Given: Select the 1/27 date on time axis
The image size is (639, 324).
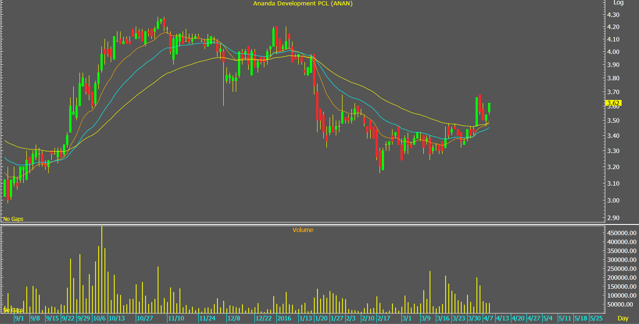Looking at the screenshot, I should pyautogui.click(x=336, y=319).
